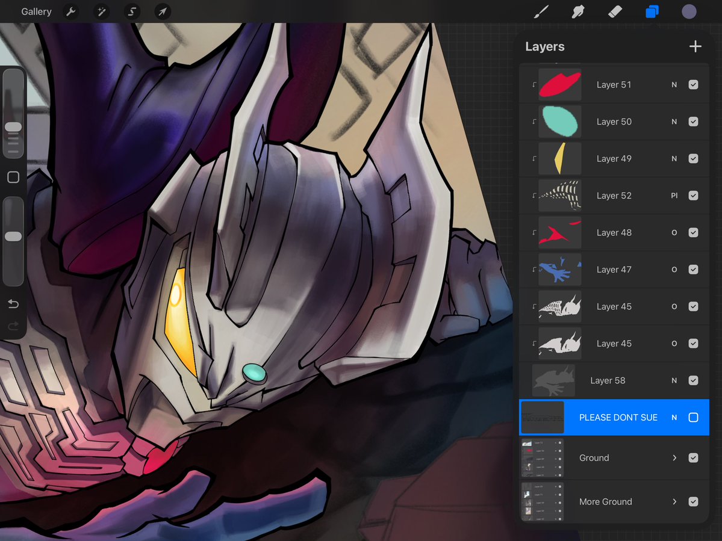Select the Layer 49 name

614,159
